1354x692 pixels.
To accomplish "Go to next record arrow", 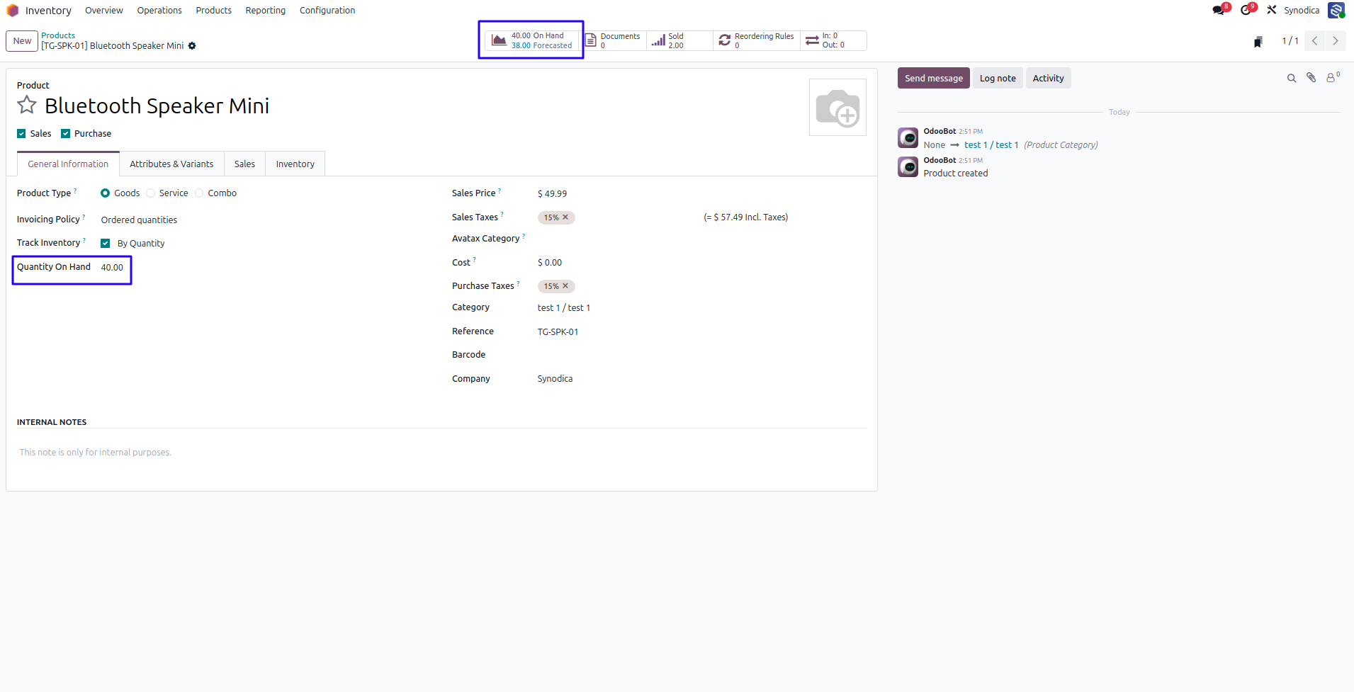I will 1336,41.
